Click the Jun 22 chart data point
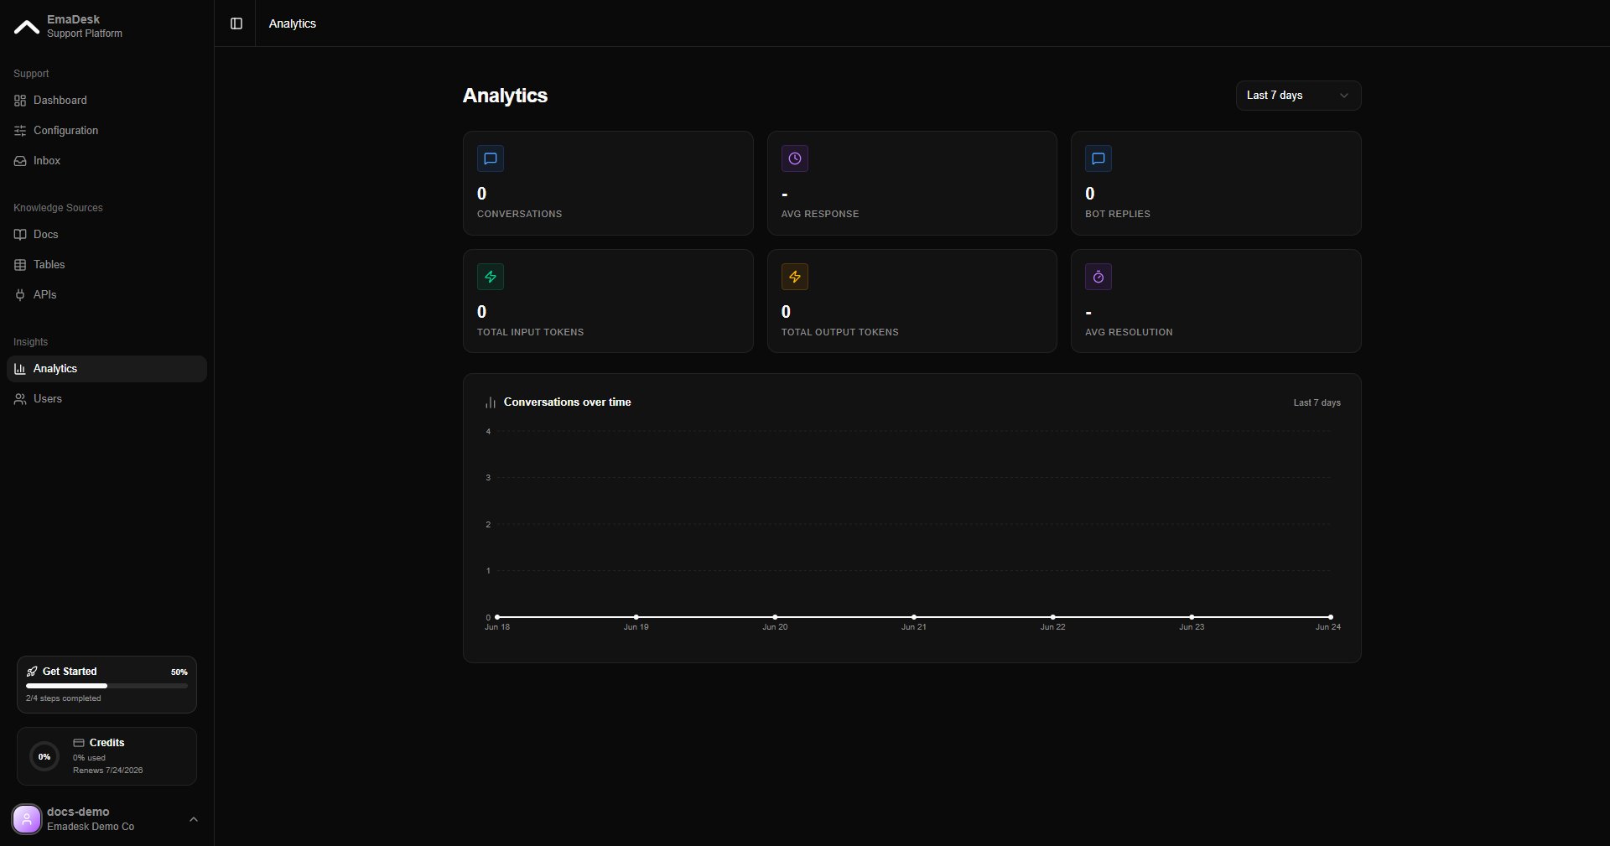The height and width of the screenshot is (846, 1610). click(x=1053, y=617)
